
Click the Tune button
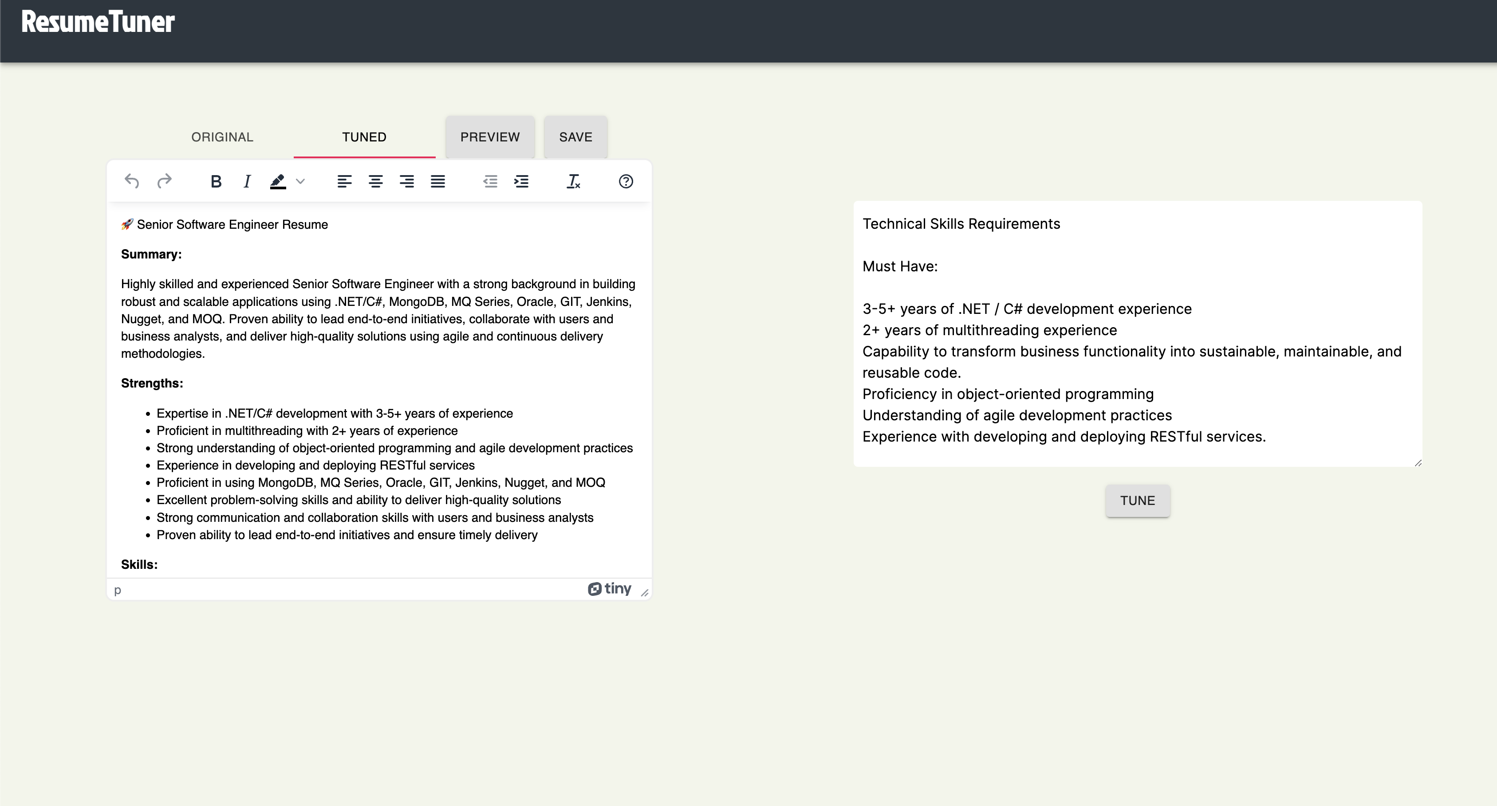(1137, 501)
